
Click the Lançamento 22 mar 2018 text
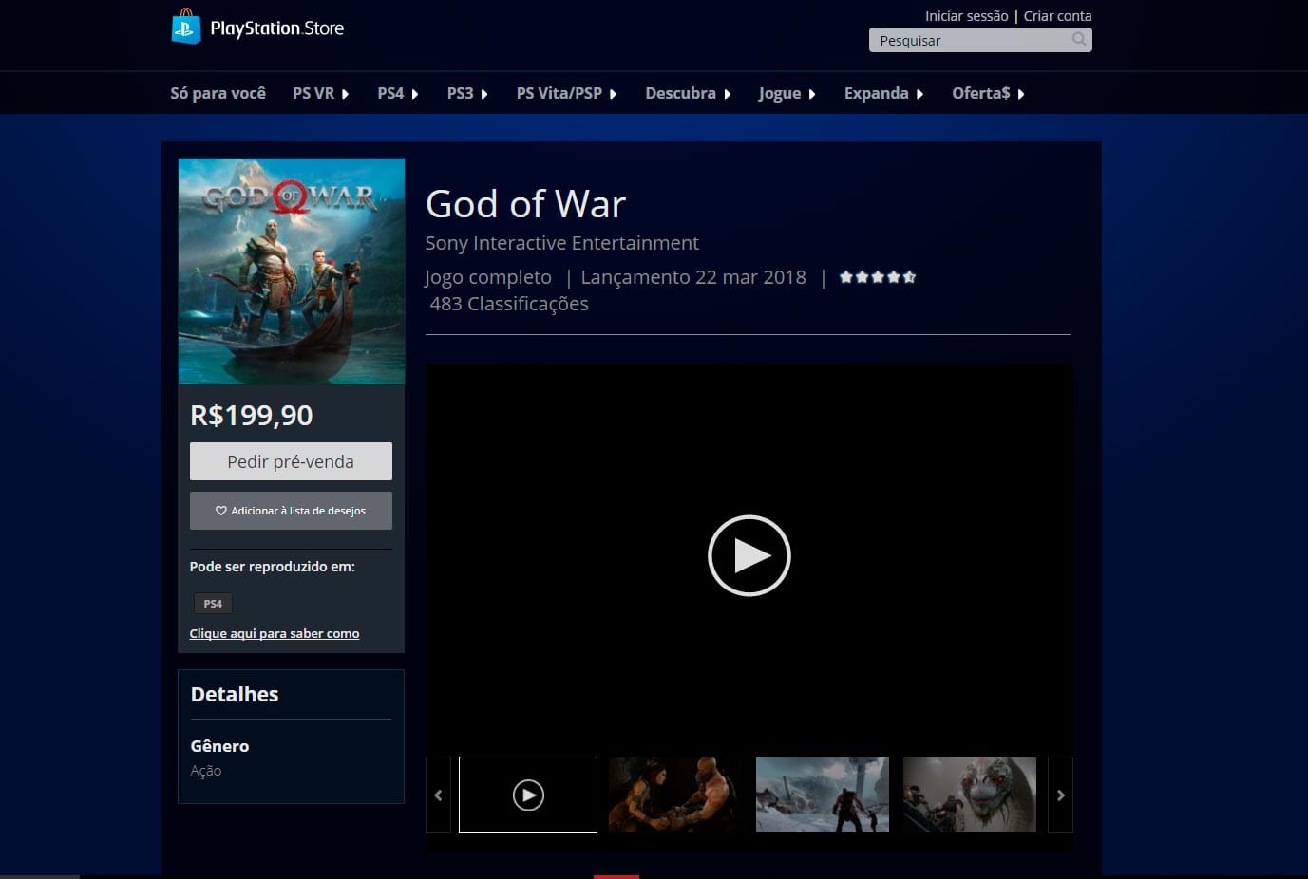[x=693, y=277]
